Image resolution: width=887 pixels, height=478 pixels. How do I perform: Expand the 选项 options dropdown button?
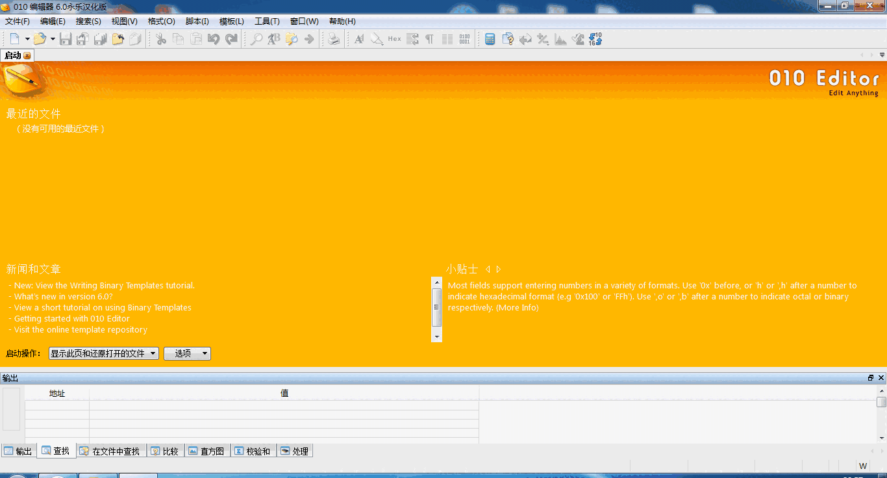(x=187, y=353)
